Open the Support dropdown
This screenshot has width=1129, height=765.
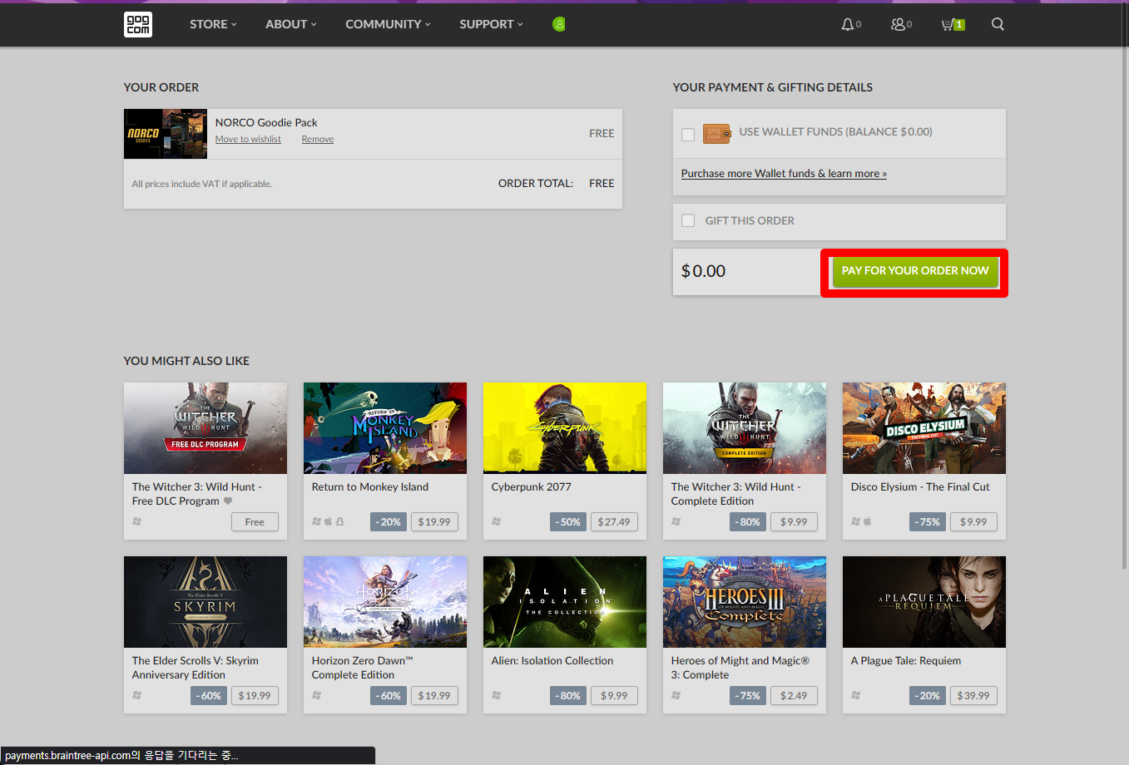(x=492, y=24)
